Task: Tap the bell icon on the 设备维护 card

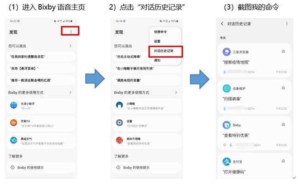Action: pos(283,88)
